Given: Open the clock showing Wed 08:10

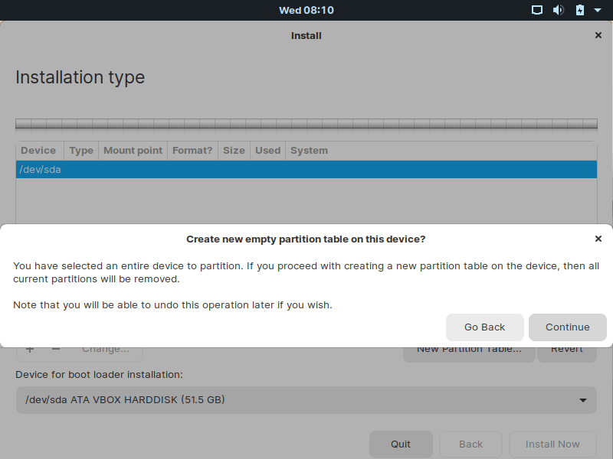Looking at the screenshot, I should (306, 10).
